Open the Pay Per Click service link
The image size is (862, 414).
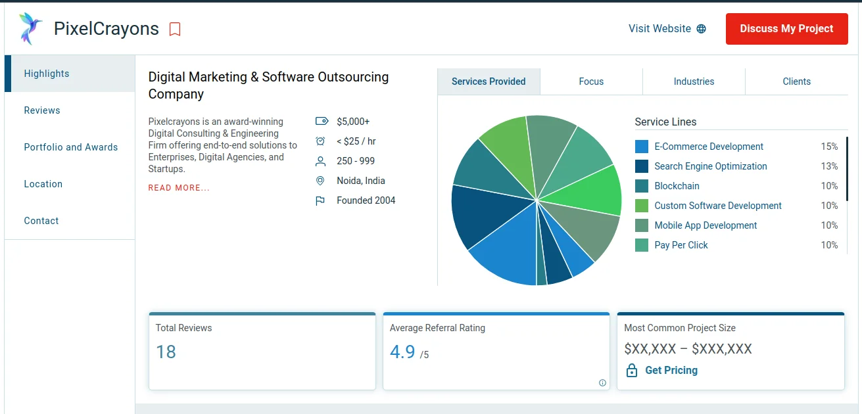tap(681, 245)
